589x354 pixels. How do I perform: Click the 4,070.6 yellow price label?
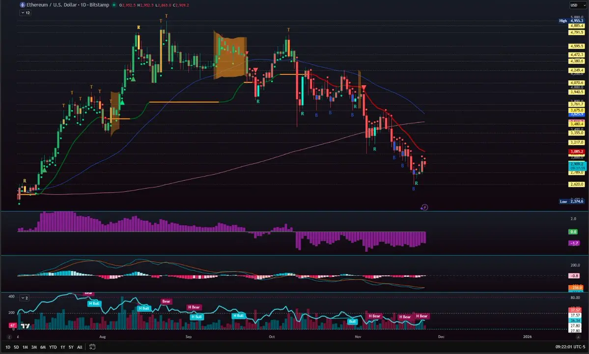[577, 83]
